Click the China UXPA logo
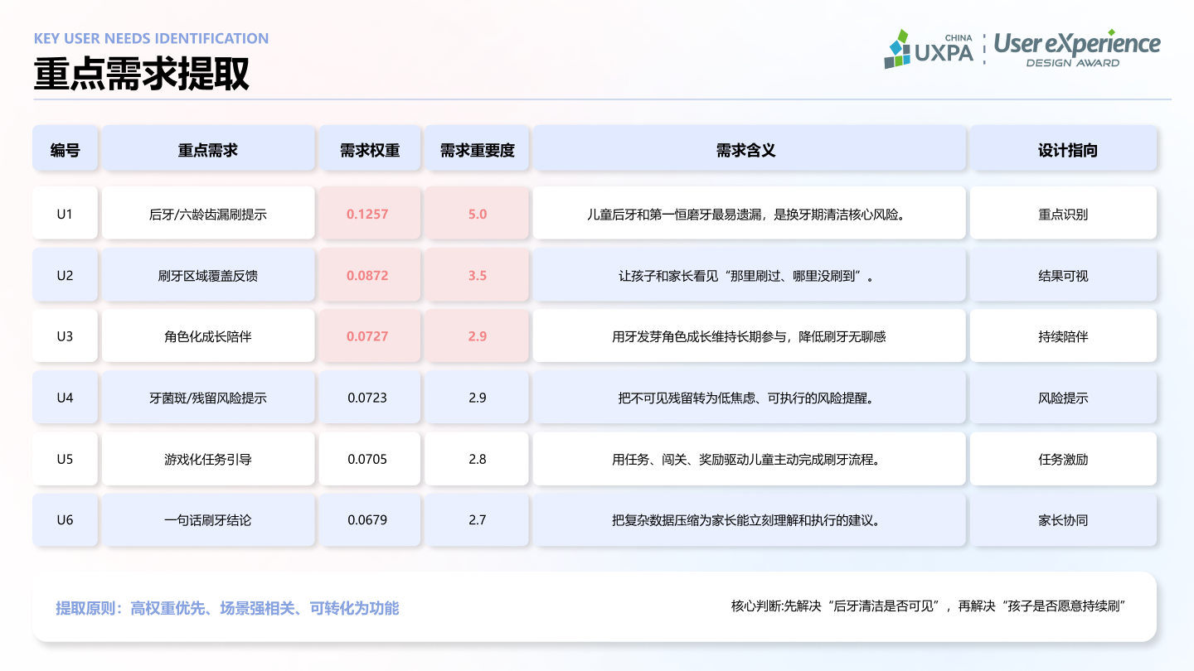Screen dimensions: 1194x671 point(929,49)
